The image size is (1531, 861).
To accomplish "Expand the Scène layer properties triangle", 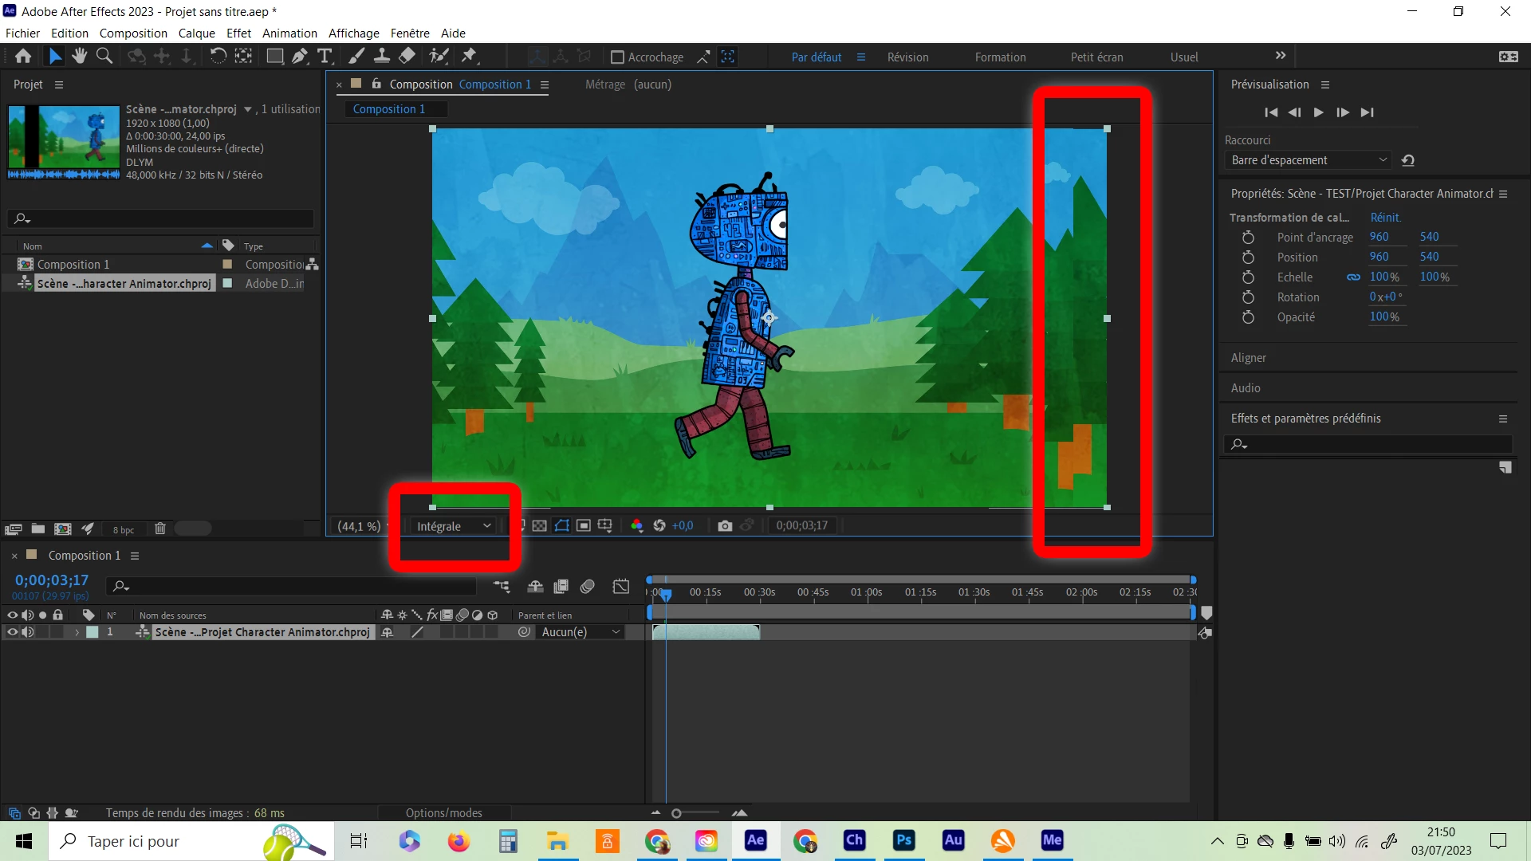I will (x=77, y=632).
